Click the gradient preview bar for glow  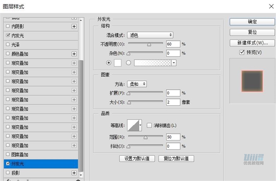tap(153, 63)
